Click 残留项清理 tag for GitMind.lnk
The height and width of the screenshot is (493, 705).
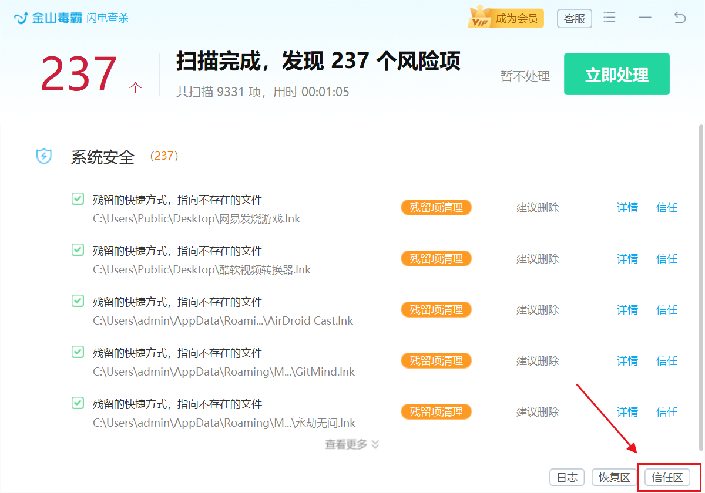(437, 361)
